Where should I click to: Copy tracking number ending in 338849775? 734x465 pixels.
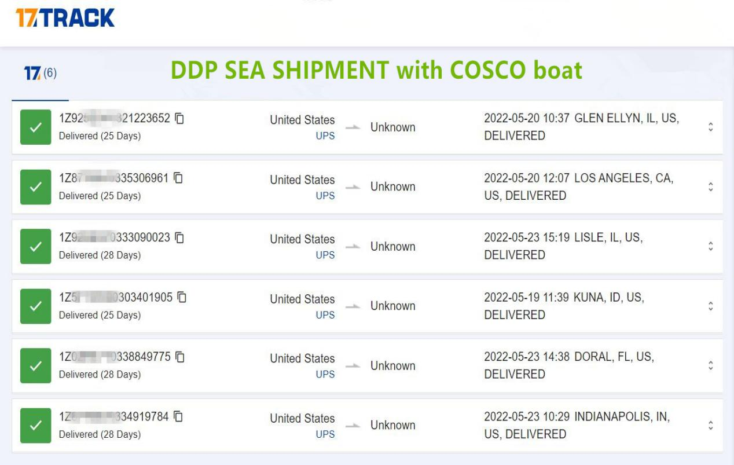point(180,357)
